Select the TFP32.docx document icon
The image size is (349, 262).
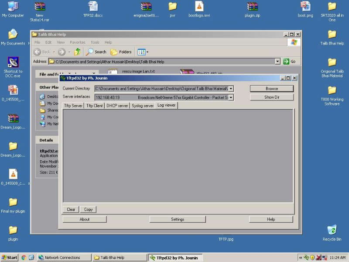(x=93, y=9)
